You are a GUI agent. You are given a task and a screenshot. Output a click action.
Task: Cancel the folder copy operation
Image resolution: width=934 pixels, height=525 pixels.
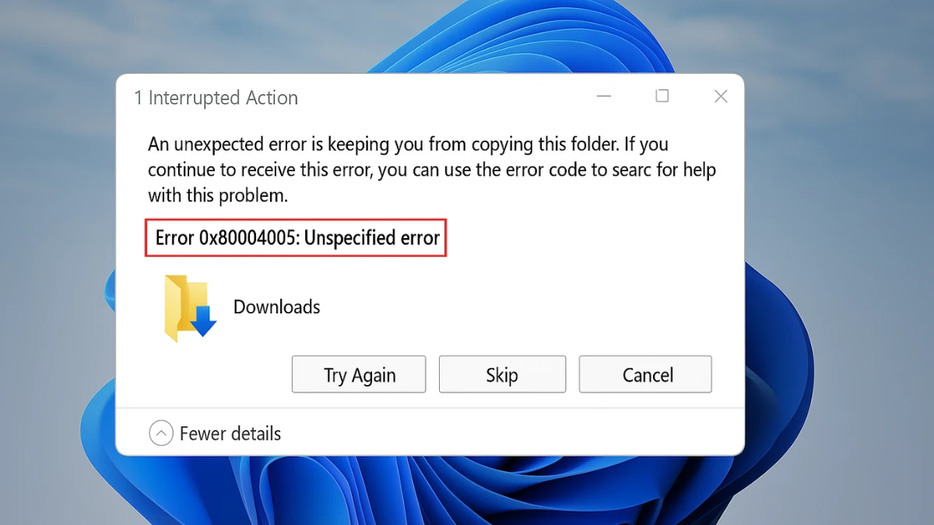(x=645, y=375)
